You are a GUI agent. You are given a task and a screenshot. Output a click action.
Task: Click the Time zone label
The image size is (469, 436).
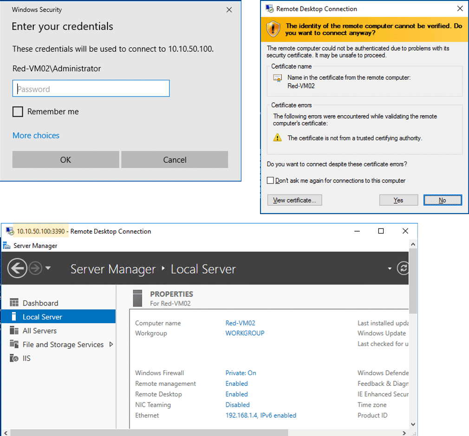tap(372, 404)
